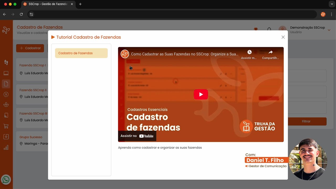The image size is (336, 189).
Task: Click the Assistir mais tarde clock icon
Action: click(249, 52)
